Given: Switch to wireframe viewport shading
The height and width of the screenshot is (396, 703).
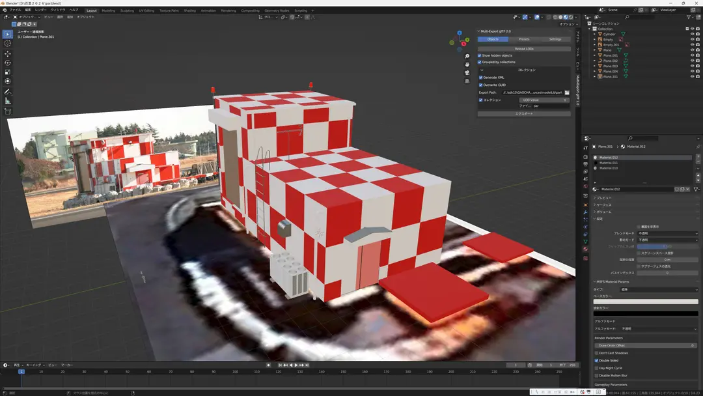Looking at the screenshot, I should coord(555,17).
